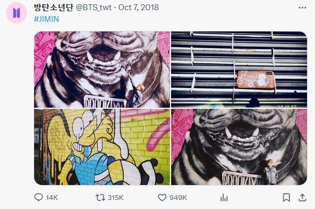Open the #JIMIN hashtag link
Image resolution: width=315 pixels, height=209 pixels.
(46, 19)
